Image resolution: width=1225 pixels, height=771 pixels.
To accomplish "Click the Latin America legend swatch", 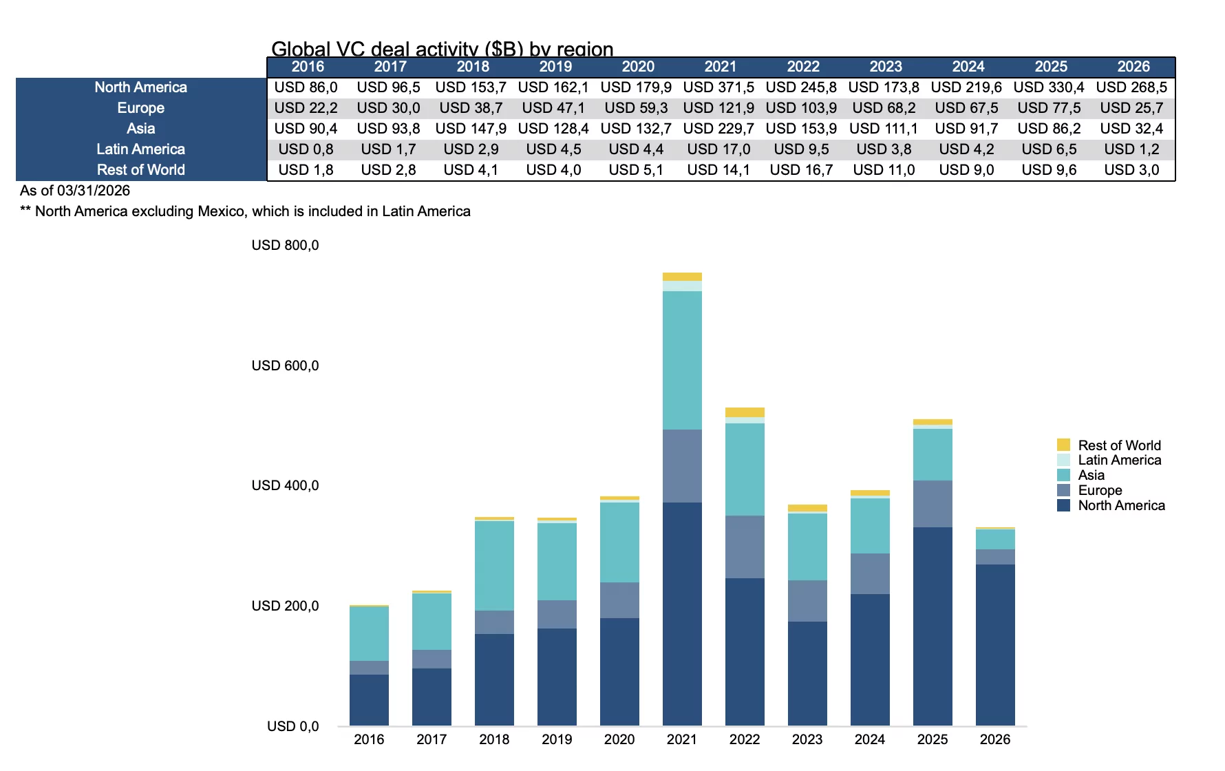I will click(1063, 460).
